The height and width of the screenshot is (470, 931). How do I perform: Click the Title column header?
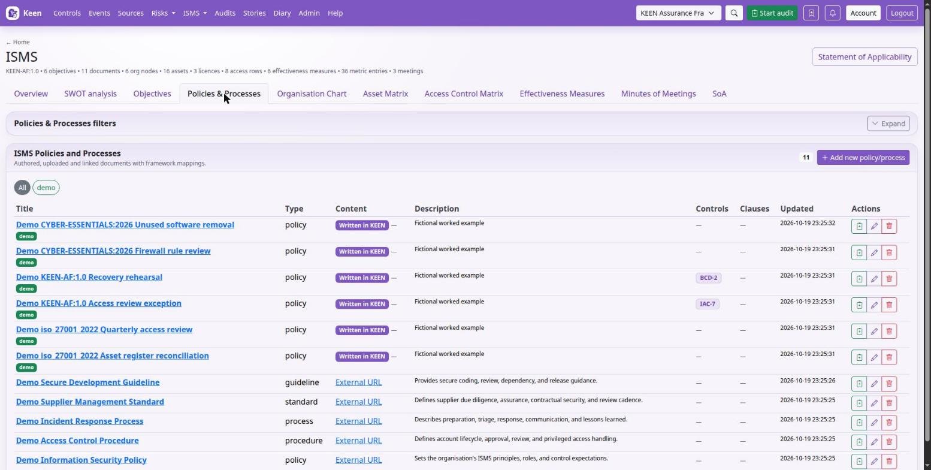tap(25, 209)
